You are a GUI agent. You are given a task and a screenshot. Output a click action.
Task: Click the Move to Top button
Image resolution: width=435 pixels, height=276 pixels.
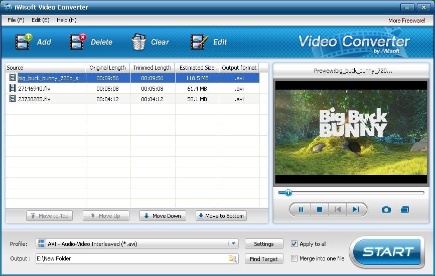coord(49,216)
